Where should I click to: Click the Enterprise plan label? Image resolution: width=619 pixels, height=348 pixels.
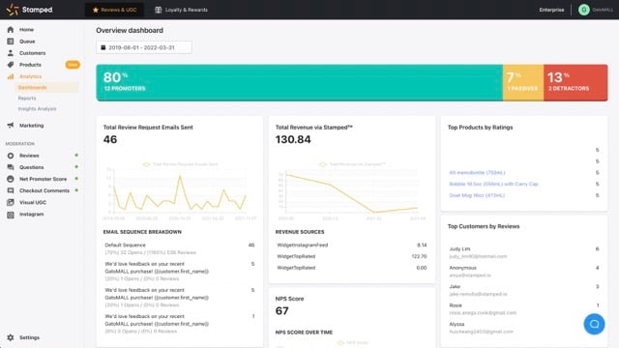click(551, 10)
